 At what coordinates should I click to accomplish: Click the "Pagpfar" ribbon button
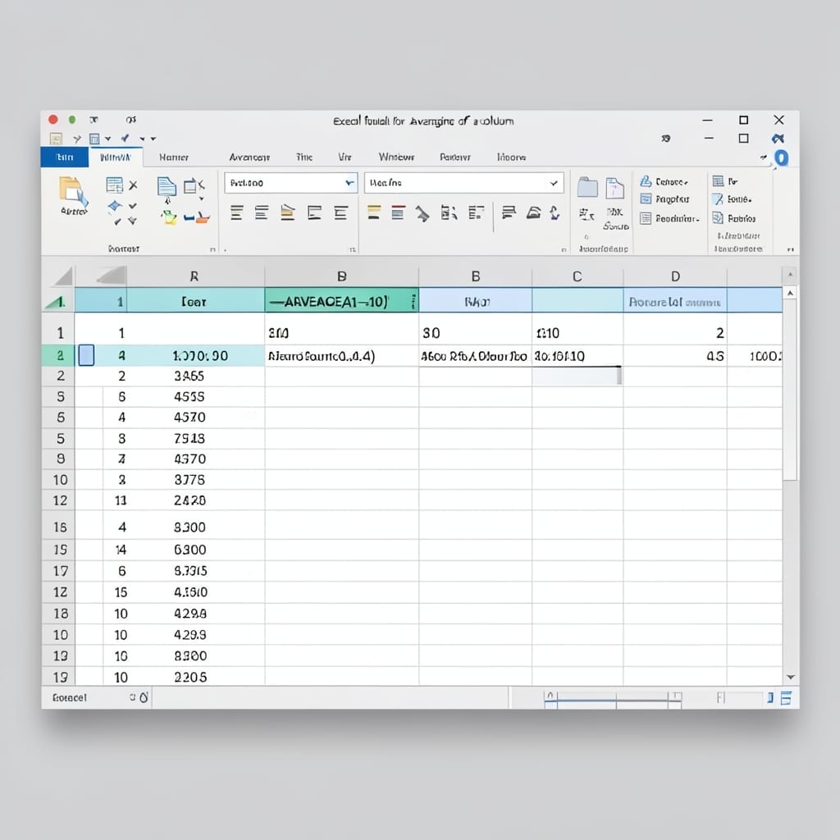tap(664, 199)
